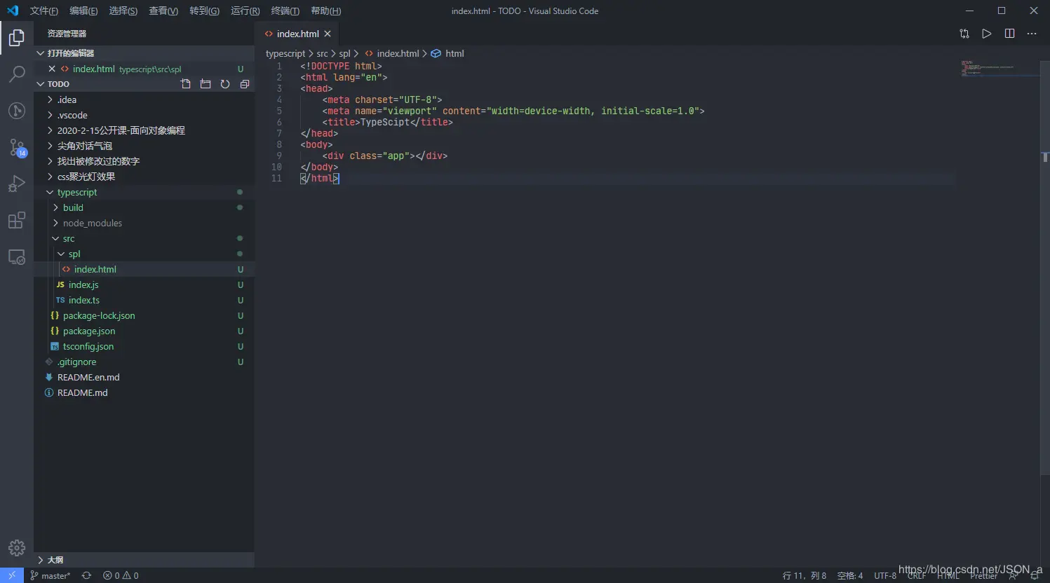Click the code minimap preview

click(x=999, y=68)
